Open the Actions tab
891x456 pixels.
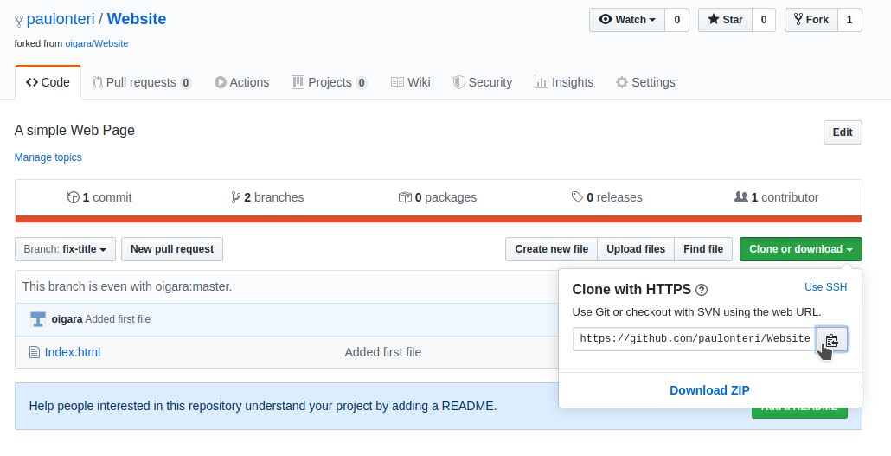tap(241, 82)
